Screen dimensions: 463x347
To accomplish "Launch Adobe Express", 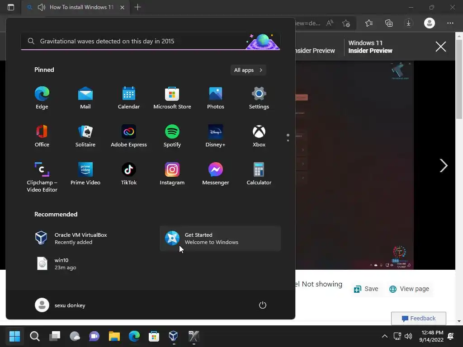I will pyautogui.click(x=129, y=136).
